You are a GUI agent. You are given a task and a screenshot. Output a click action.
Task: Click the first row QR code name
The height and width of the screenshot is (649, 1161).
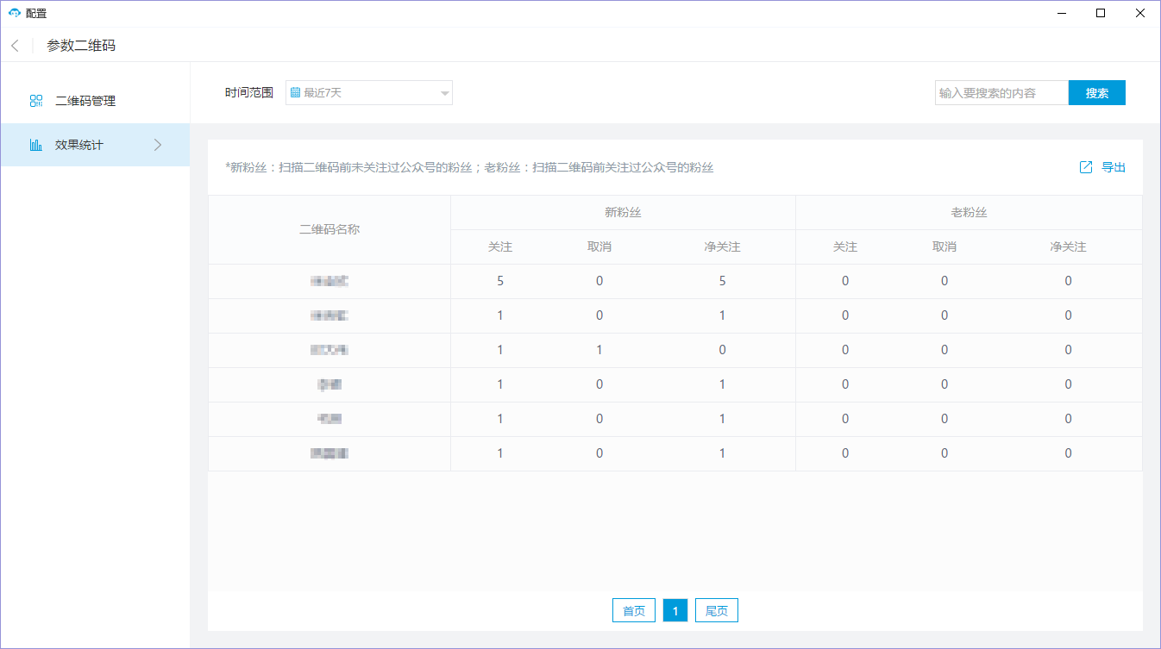329,281
